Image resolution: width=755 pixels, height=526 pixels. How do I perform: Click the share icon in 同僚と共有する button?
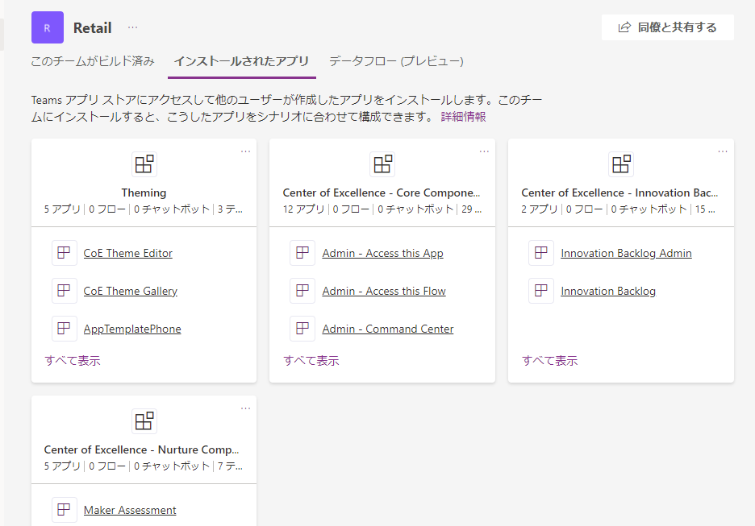[x=624, y=27]
